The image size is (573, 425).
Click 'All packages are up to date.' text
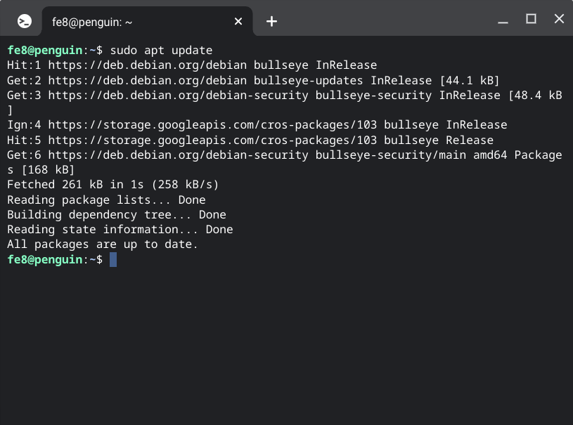click(x=103, y=244)
